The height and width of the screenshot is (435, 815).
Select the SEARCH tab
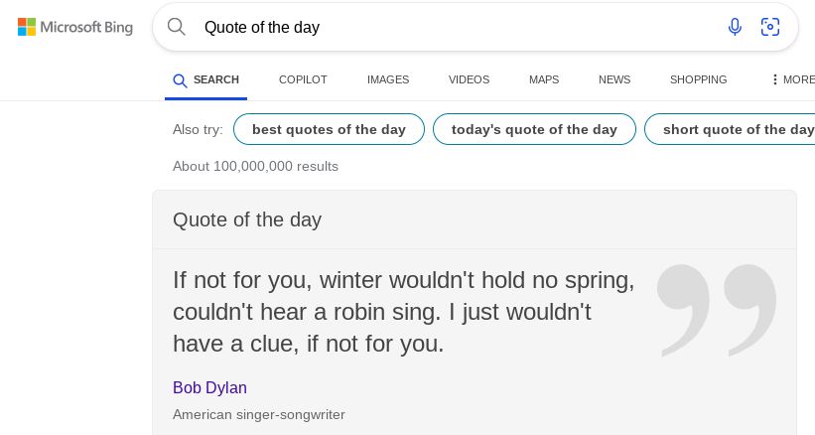pos(205,79)
